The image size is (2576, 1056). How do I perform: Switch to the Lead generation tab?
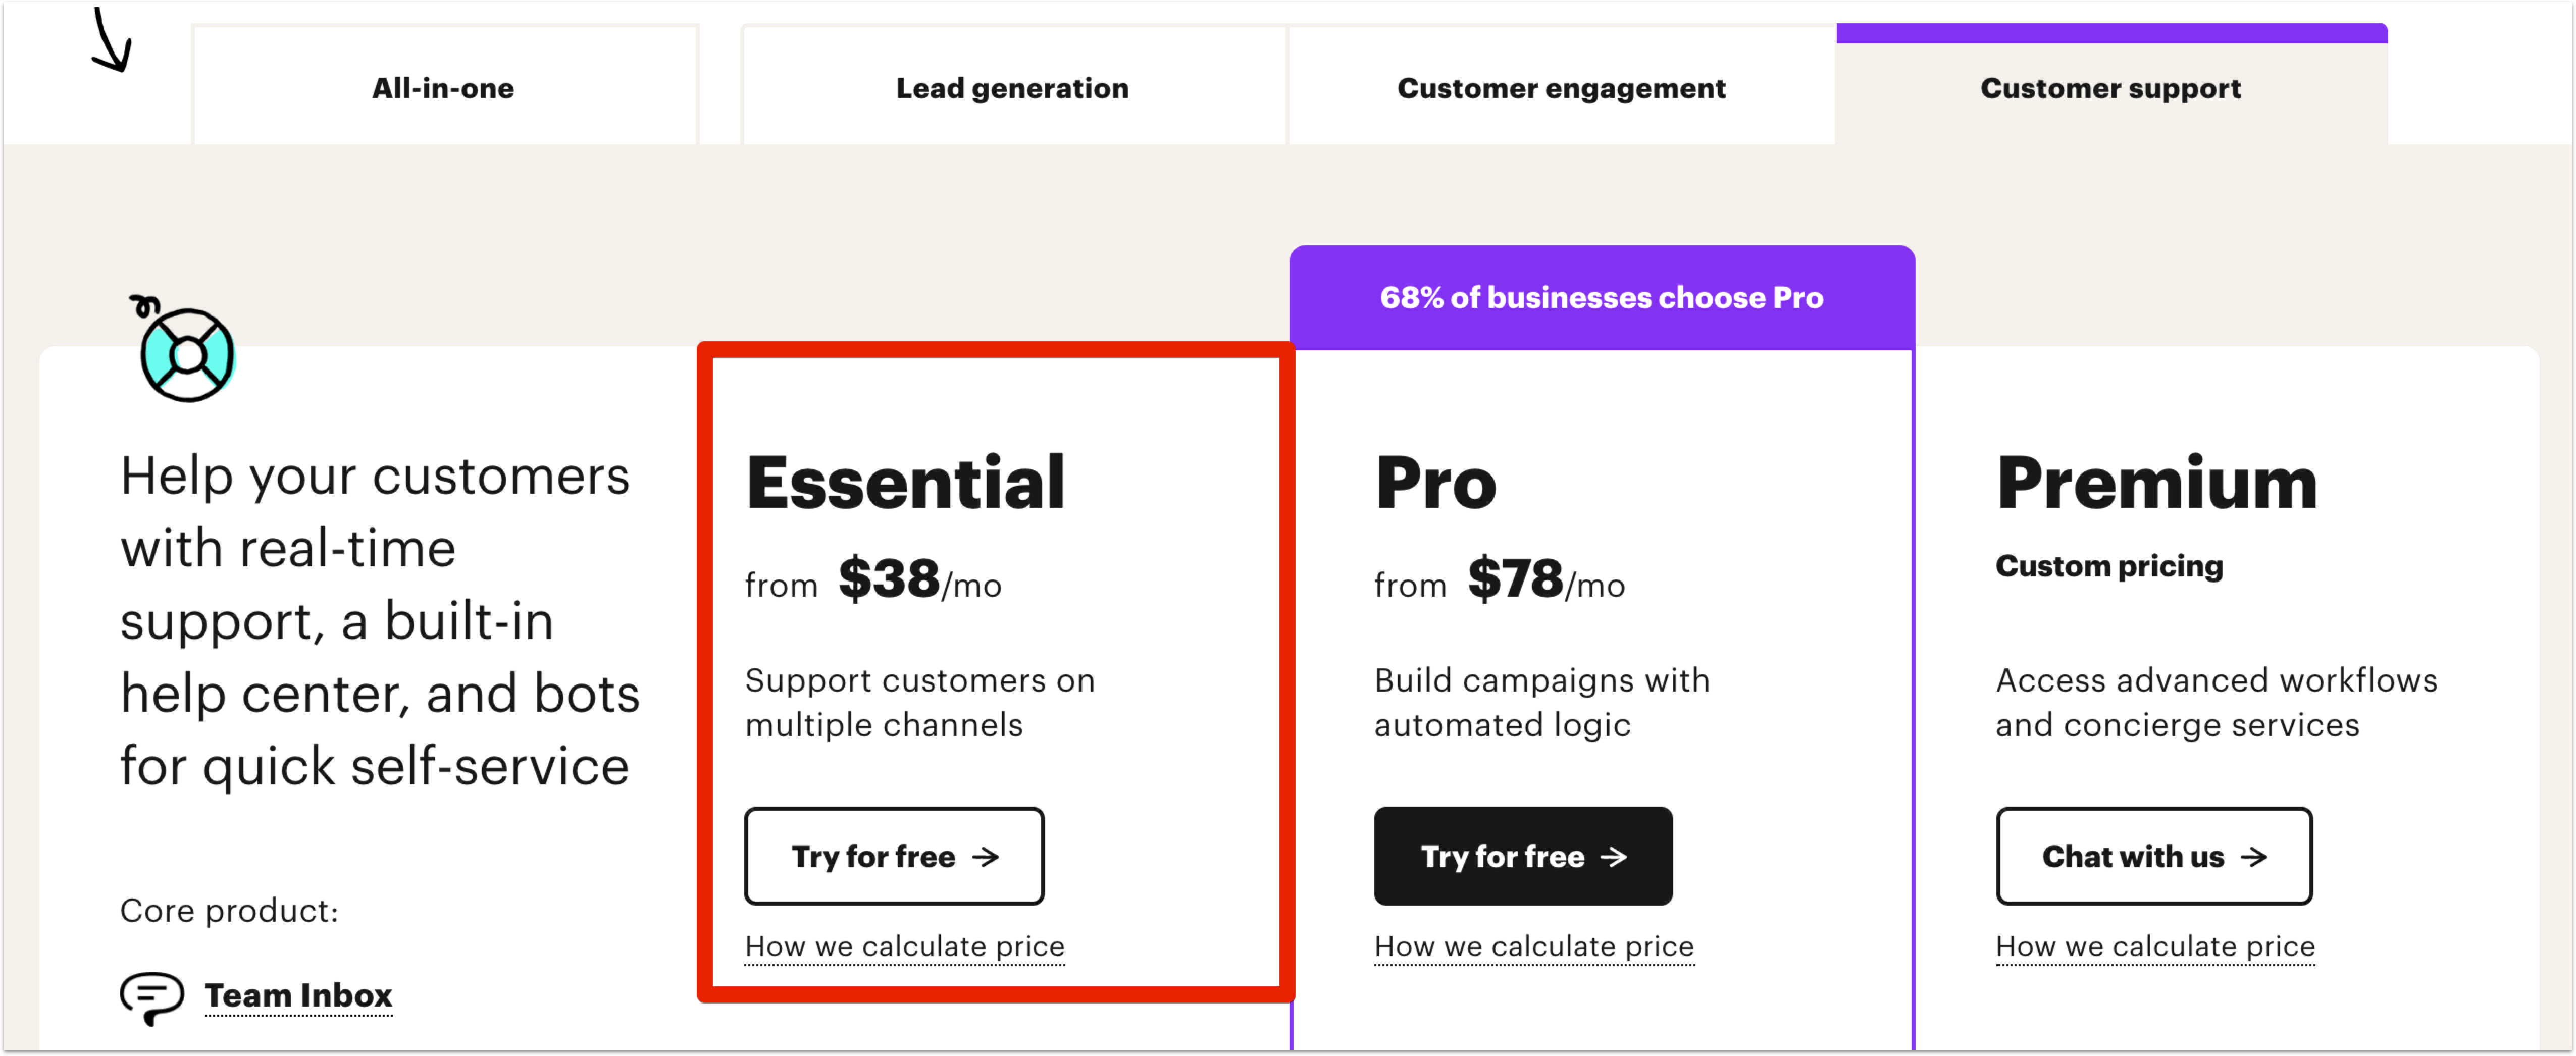(x=1012, y=87)
